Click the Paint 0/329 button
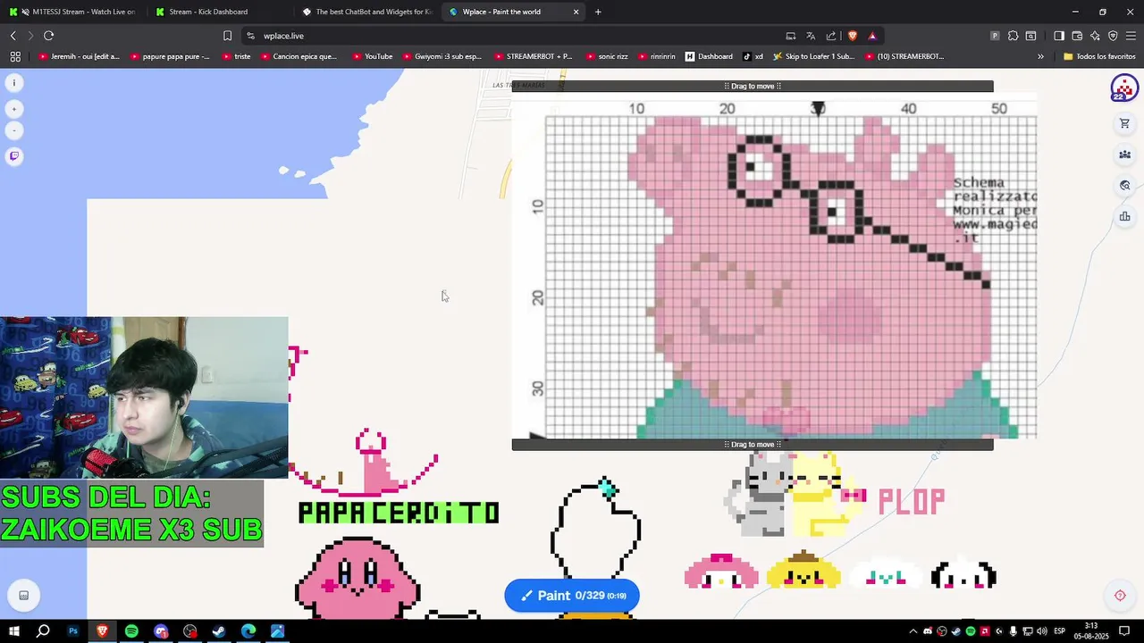 tap(572, 596)
